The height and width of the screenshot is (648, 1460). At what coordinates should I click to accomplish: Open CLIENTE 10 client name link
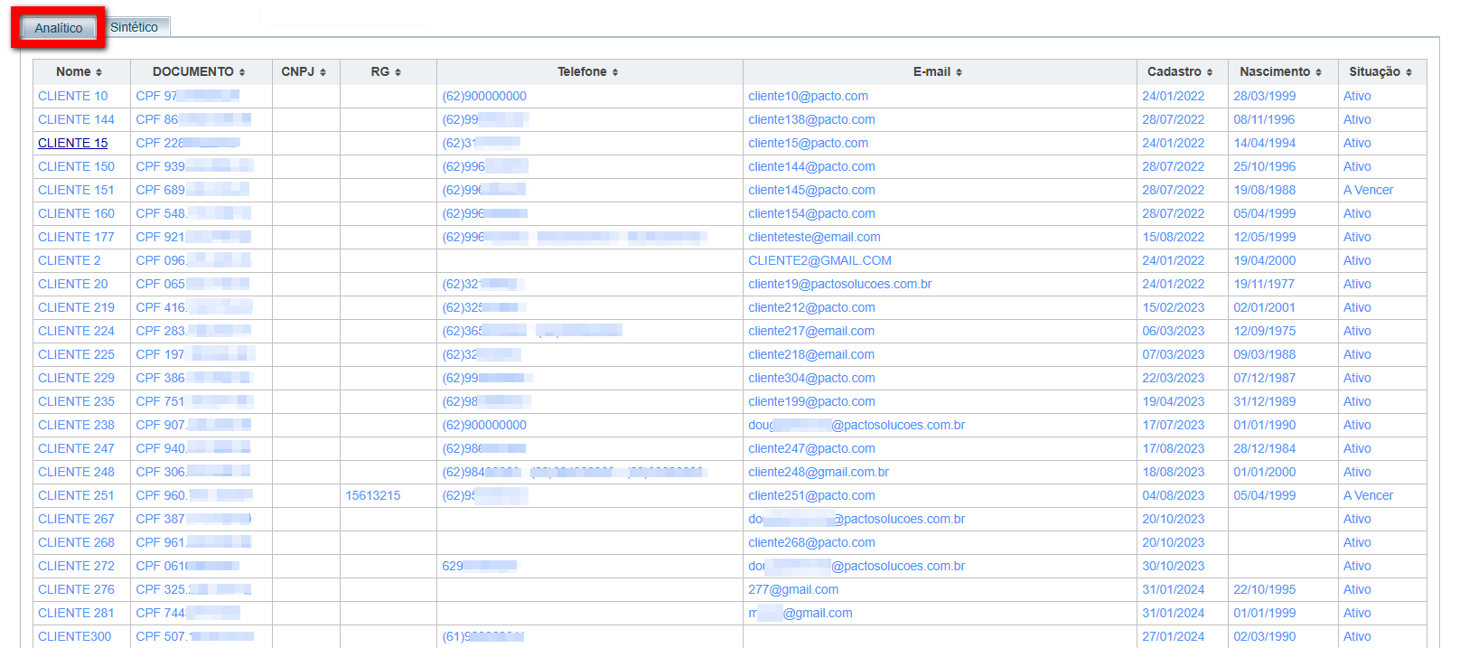(72, 96)
